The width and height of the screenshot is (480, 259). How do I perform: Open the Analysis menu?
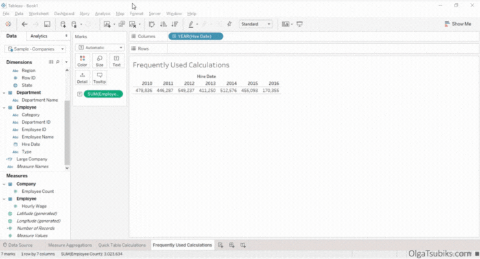tap(102, 14)
